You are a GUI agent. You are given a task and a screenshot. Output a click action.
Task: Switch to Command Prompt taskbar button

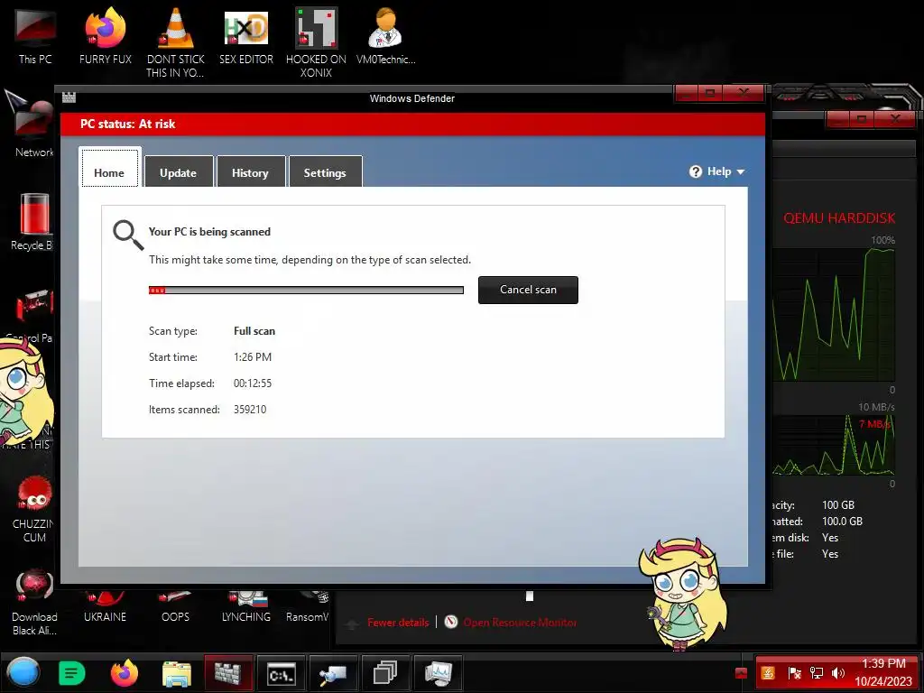[282, 673]
